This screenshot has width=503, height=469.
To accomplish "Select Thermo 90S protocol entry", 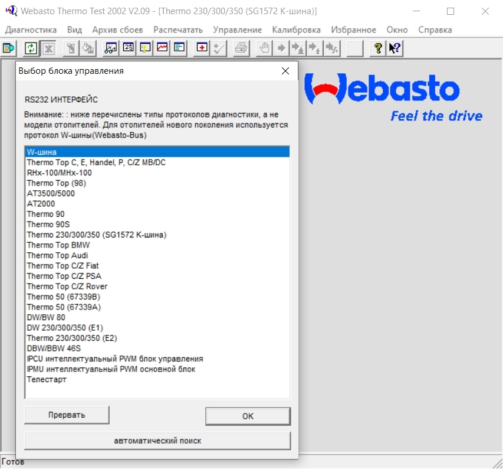I will pyautogui.click(x=48, y=224).
